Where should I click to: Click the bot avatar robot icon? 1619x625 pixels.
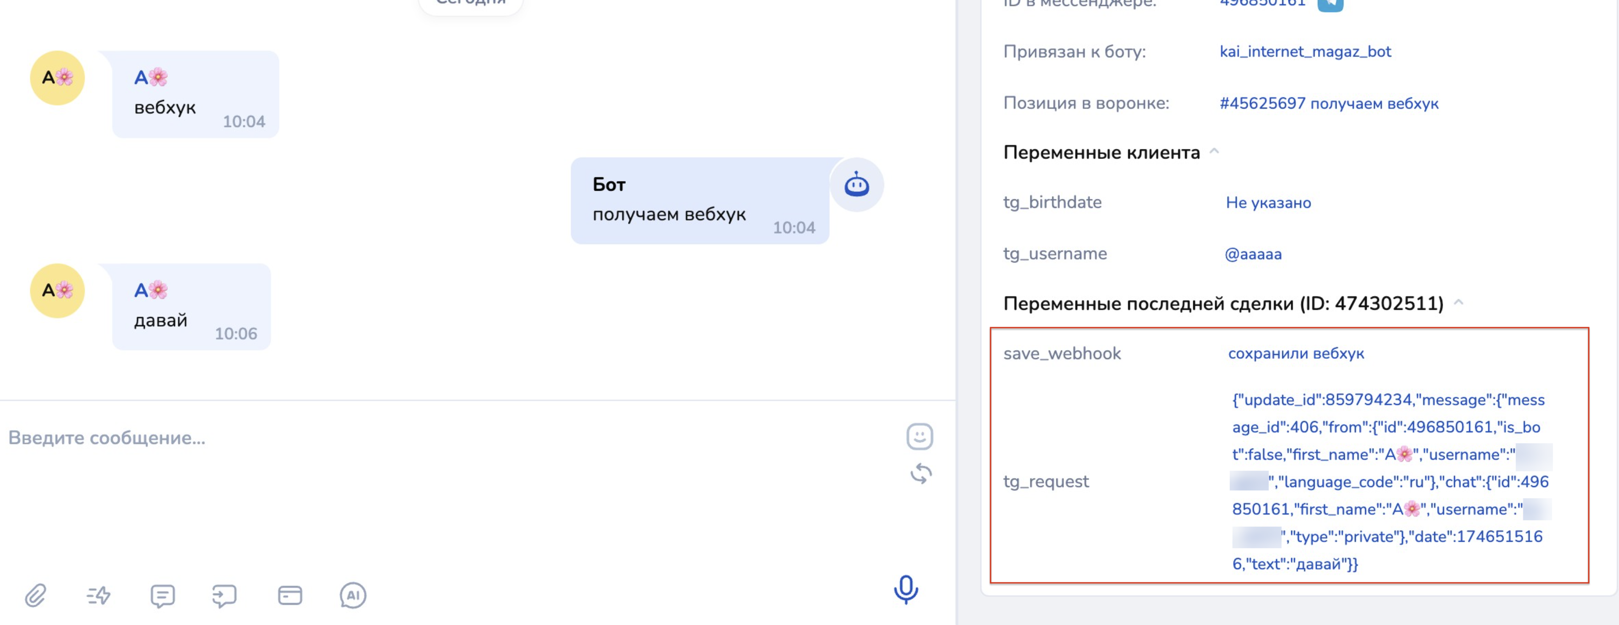click(x=856, y=185)
